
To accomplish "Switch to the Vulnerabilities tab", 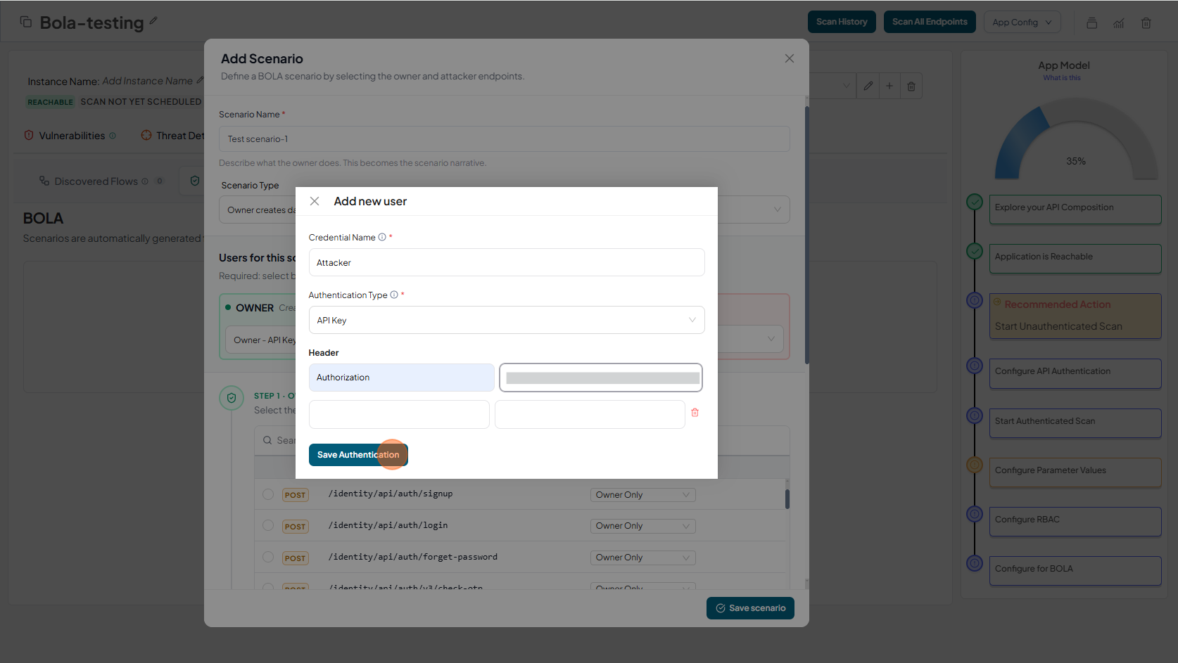I will pos(71,136).
